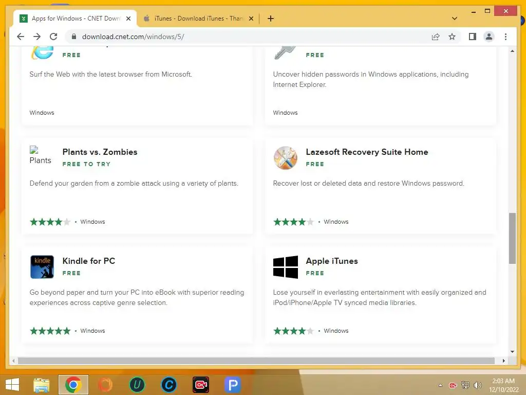
Task: Show hidden system tray icons
Action: coord(440,385)
